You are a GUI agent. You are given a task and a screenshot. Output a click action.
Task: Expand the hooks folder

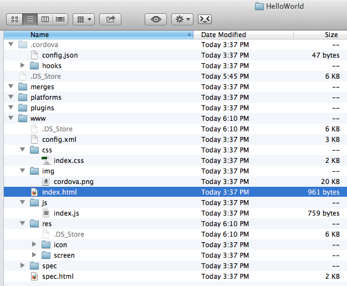pyautogui.click(x=23, y=65)
